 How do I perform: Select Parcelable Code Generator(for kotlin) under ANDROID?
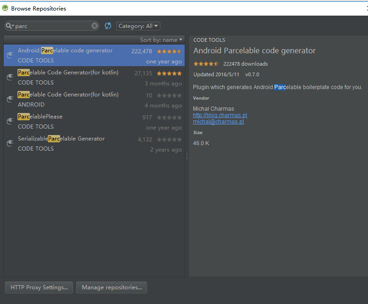point(94,100)
